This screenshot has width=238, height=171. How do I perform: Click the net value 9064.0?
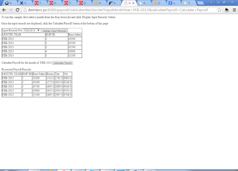(x=67, y=78)
